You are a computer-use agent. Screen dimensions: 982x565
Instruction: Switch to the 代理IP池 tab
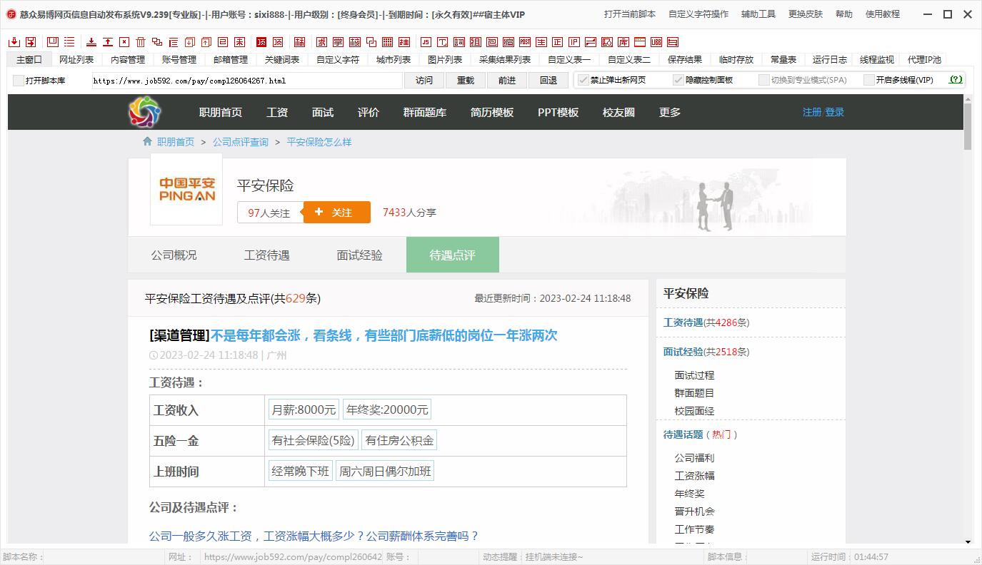point(924,60)
